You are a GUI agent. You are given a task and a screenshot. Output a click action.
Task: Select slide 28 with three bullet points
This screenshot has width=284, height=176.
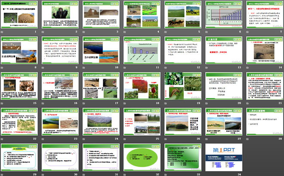point(265,121)
